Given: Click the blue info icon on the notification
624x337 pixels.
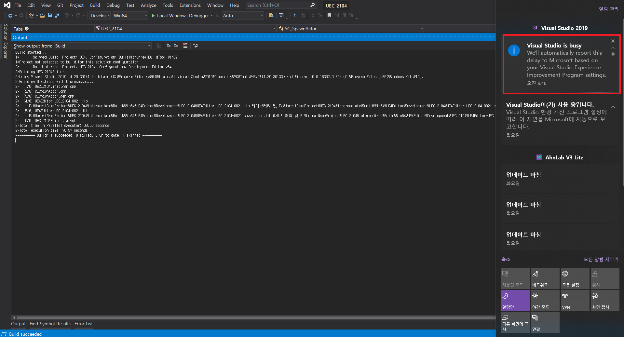Looking at the screenshot, I should [514, 50].
